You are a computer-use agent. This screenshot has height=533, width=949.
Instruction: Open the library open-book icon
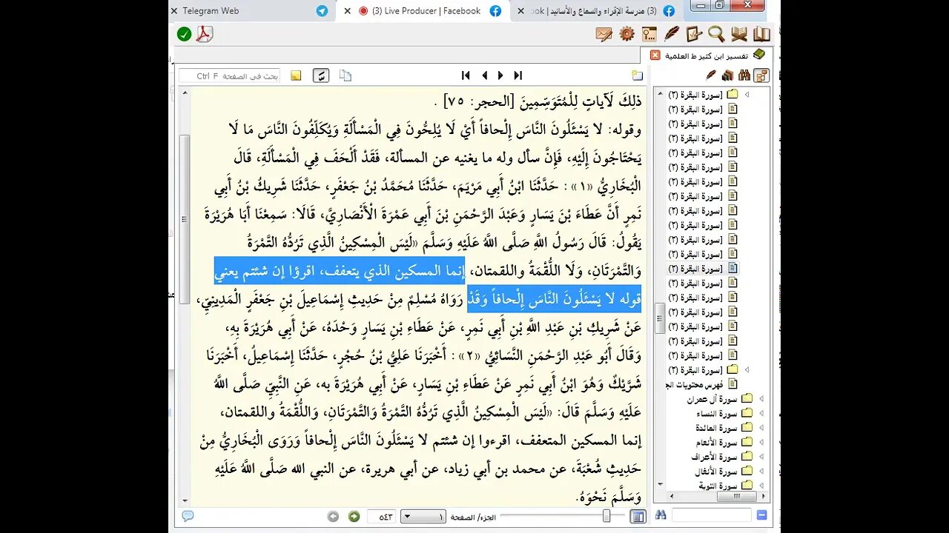[x=761, y=33]
